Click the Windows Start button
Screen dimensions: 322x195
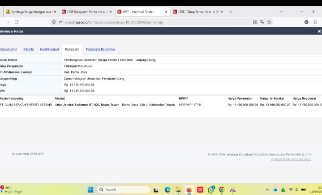pyautogui.click(x=90, y=190)
